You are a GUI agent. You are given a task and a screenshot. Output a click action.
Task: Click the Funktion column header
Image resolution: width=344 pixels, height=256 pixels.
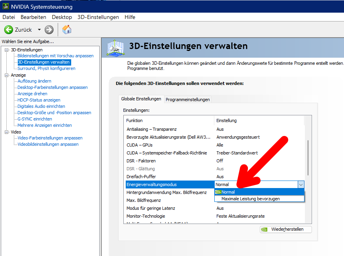(x=169, y=120)
